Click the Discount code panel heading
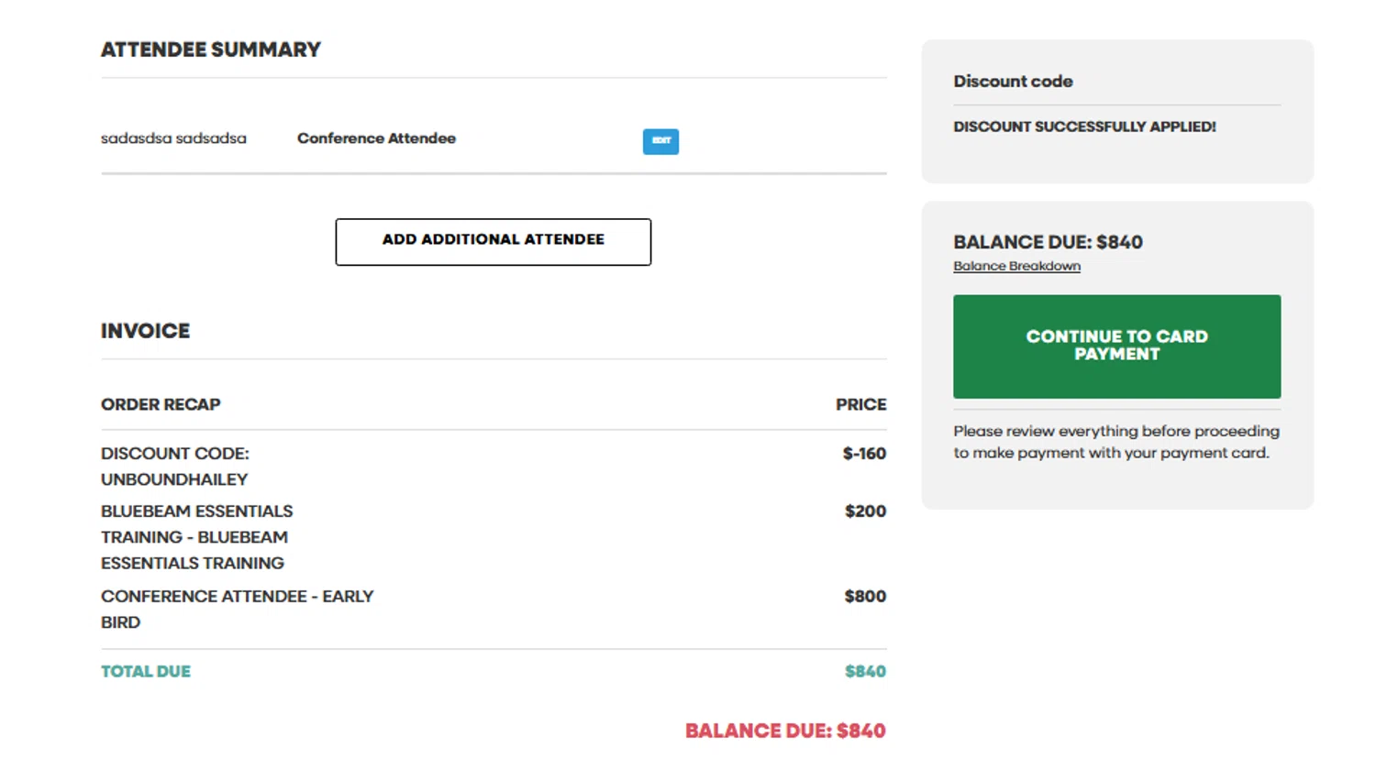Viewport: 1376px width, 759px height. 1013,82
